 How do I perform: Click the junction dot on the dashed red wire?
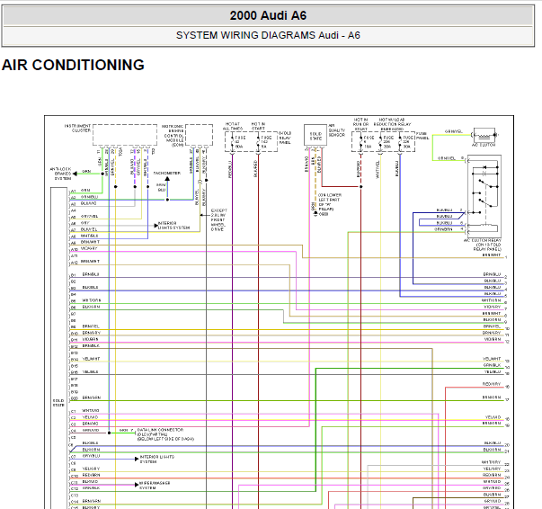coord(360,187)
